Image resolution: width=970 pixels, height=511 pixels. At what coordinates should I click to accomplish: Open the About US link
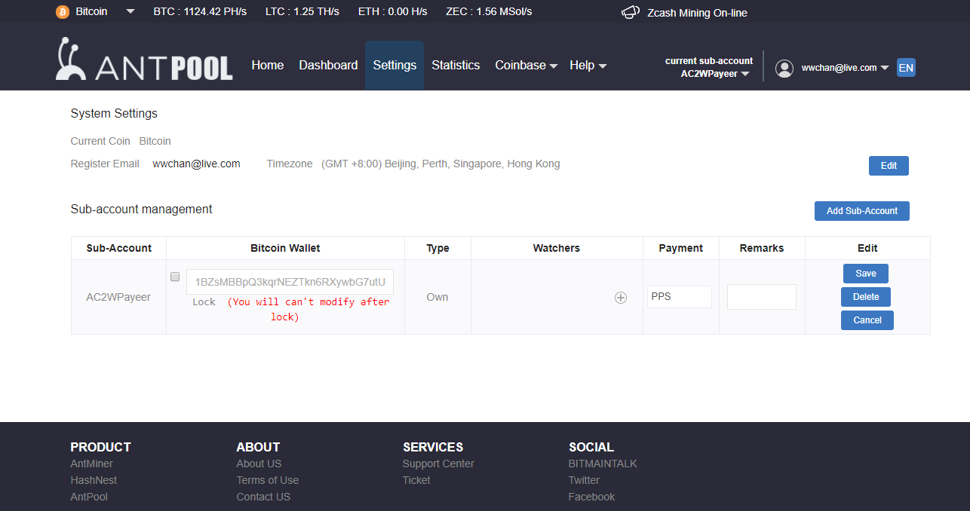tap(259, 464)
